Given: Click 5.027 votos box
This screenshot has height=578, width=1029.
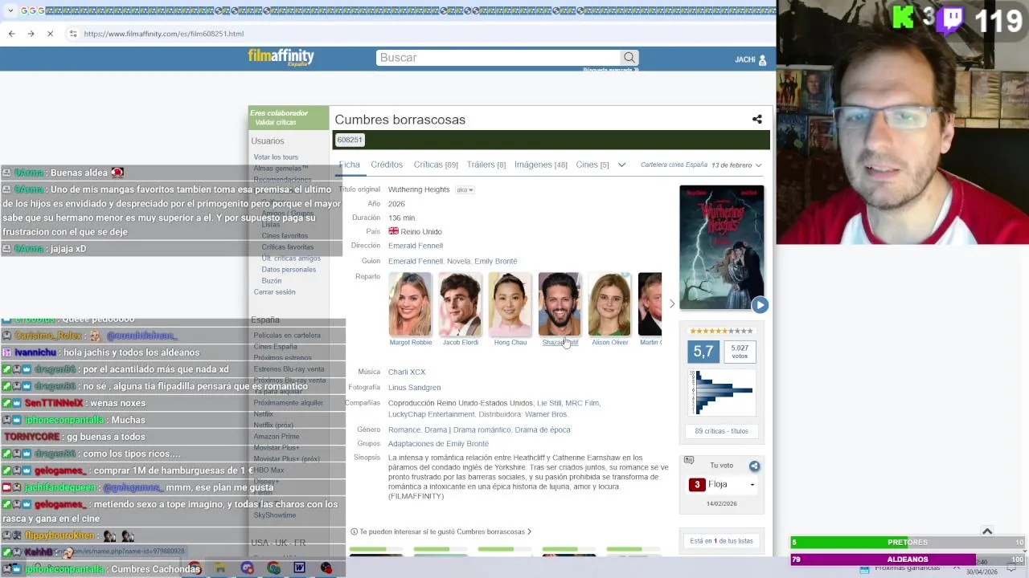Looking at the screenshot, I should pyautogui.click(x=740, y=352).
